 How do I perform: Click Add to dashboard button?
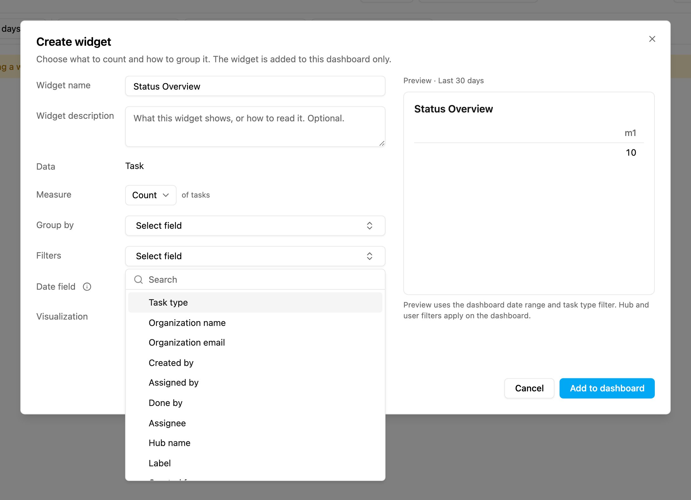[607, 388]
